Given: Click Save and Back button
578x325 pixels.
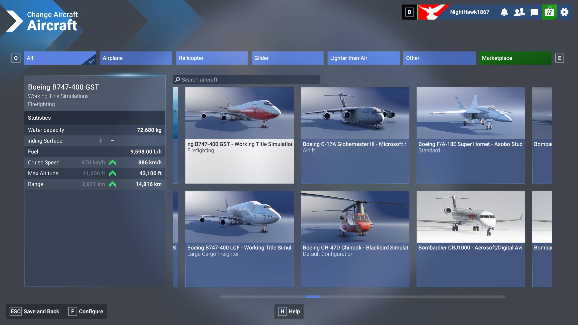Looking at the screenshot, I should point(35,311).
